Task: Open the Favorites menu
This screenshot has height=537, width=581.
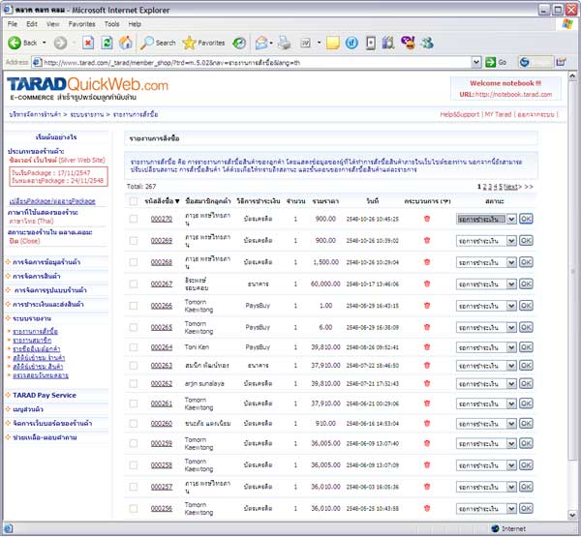Action: point(81,24)
